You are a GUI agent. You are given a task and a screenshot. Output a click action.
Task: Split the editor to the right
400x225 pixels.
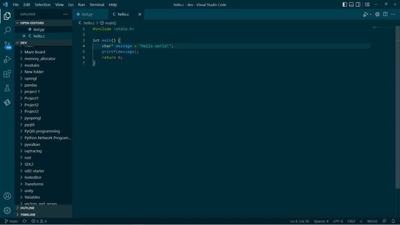(x=385, y=14)
